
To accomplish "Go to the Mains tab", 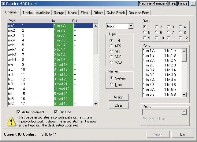I will coord(72,12).
